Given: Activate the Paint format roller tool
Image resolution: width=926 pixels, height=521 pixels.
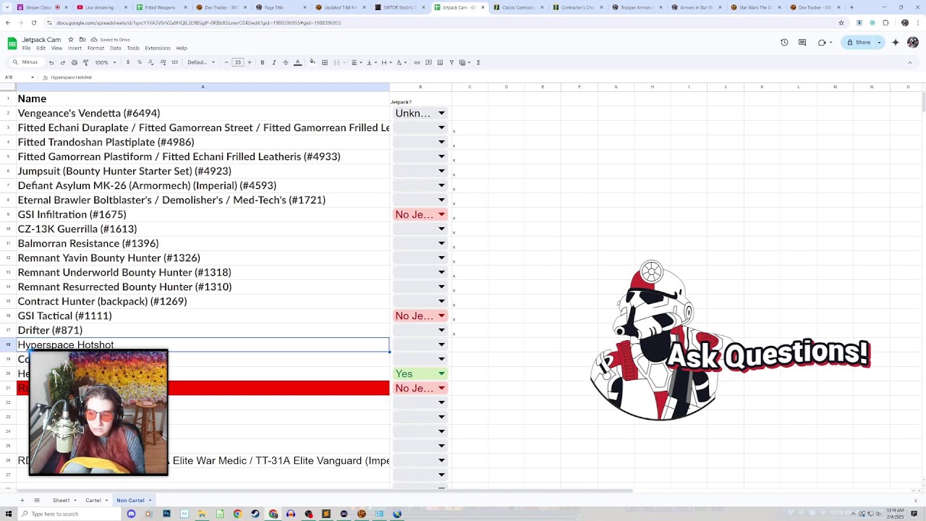Looking at the screenshot, I should coord(85,62).
